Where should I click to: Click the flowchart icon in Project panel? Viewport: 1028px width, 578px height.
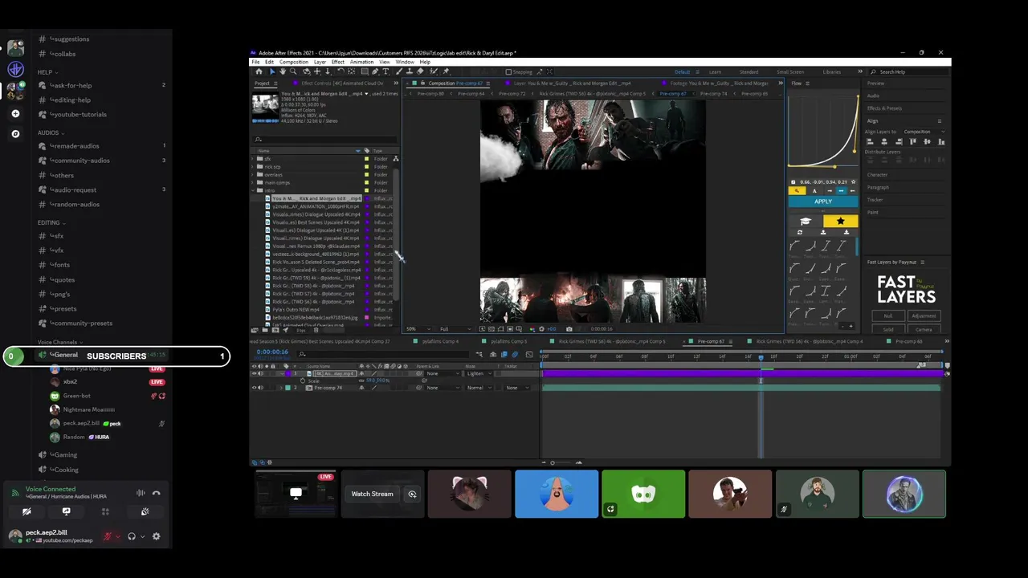coord(396,159)
